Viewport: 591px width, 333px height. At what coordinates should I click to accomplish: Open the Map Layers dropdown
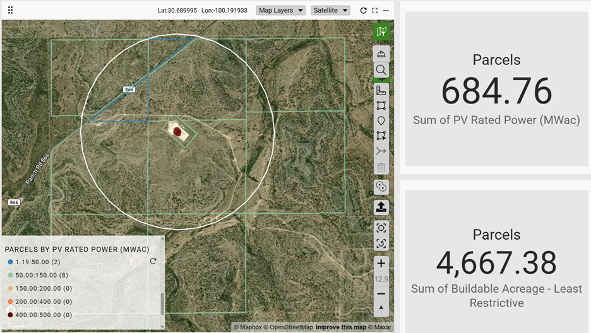(x=281, y=11)
